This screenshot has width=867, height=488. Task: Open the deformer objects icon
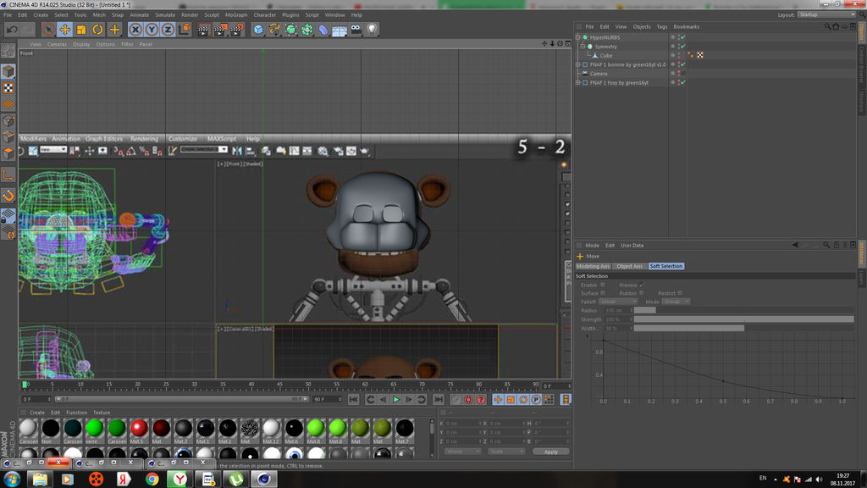pos(323,30)
